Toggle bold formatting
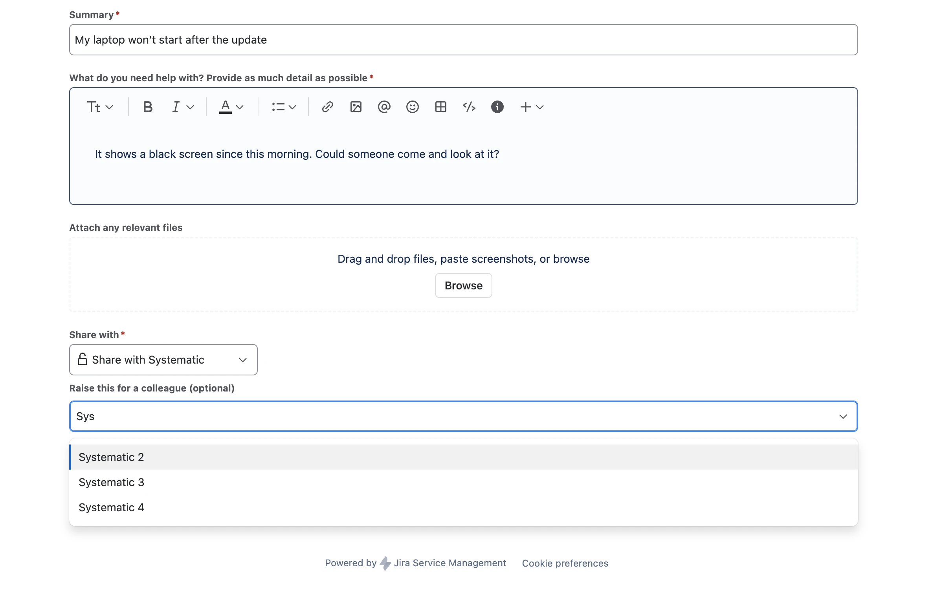943x589 pixels. click(148, 107)
